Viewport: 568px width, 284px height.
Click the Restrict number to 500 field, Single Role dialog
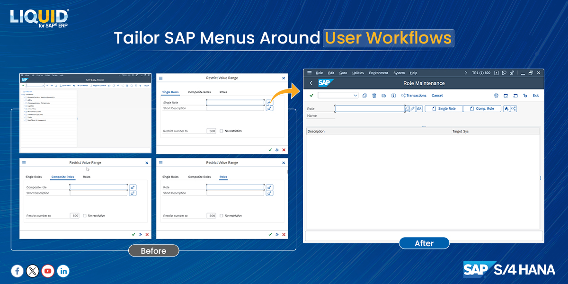211,131
